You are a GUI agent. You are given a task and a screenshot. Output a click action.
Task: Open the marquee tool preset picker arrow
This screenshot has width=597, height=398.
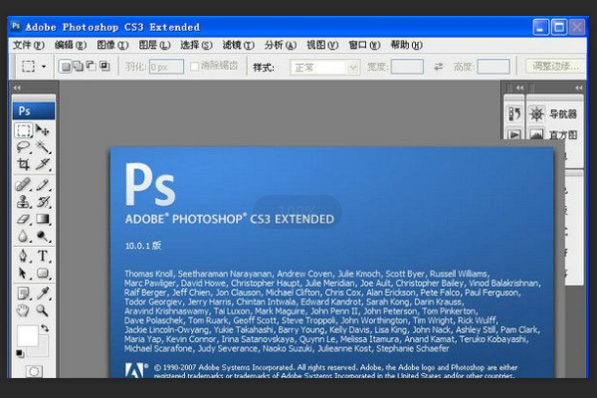(x=44, y=67)
